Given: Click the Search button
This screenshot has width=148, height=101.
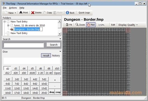Looking at the screenshot, I should (54, 45).
